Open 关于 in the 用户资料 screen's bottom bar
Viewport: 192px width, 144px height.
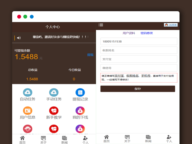(127, 139)
